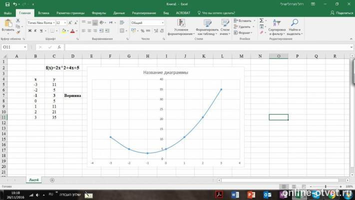Image resolution: width=355 pixels, height=200 pixels.
Task: Switch to the Разметка страницы tab
Action: (70, 13)
